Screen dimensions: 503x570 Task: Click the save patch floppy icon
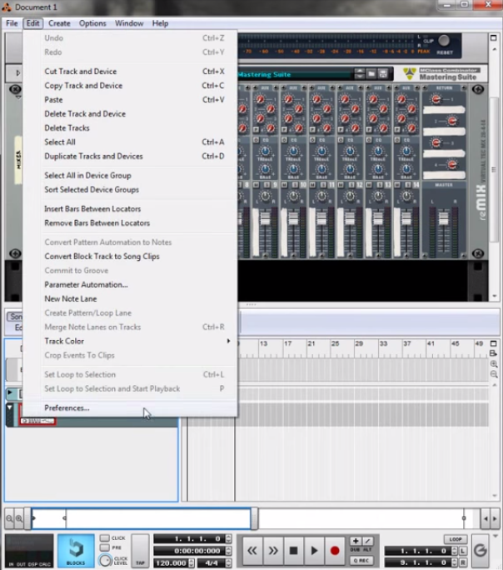click(x=383, y=74)
